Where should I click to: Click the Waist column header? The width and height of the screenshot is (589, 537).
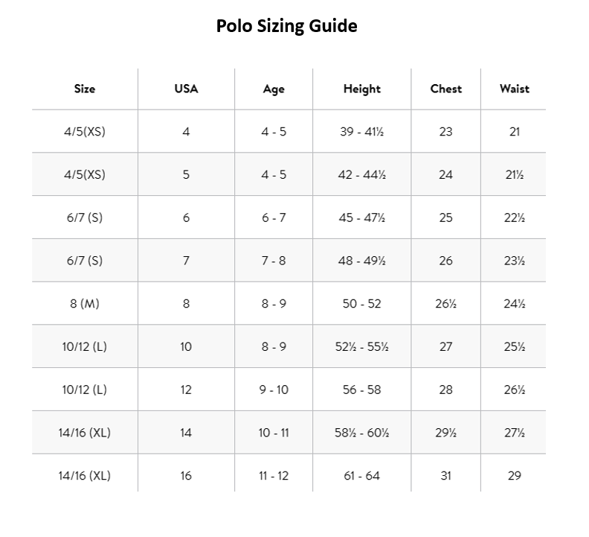[514, 89]
